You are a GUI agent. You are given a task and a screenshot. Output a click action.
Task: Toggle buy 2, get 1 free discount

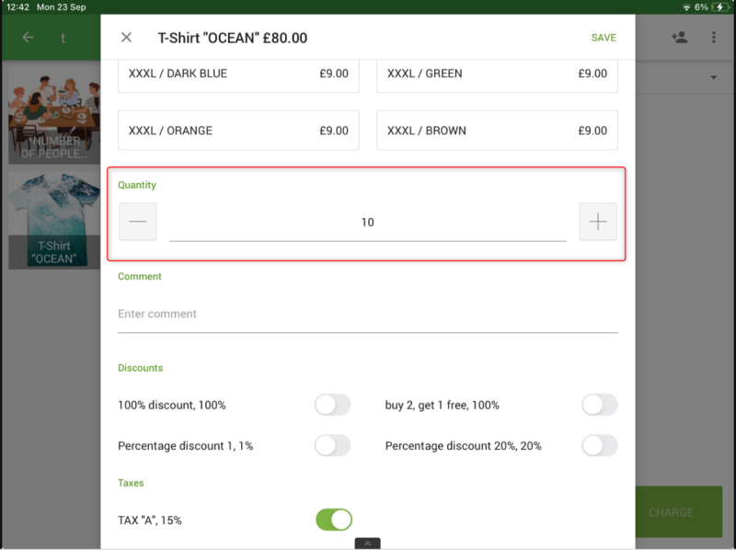click(x=599, y=405)
